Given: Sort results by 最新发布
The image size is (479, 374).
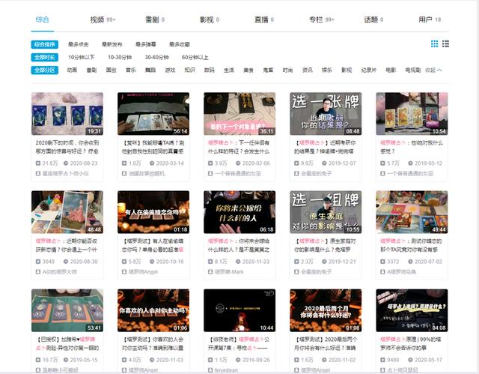Looking at the screenshot, I should point(112,44).
